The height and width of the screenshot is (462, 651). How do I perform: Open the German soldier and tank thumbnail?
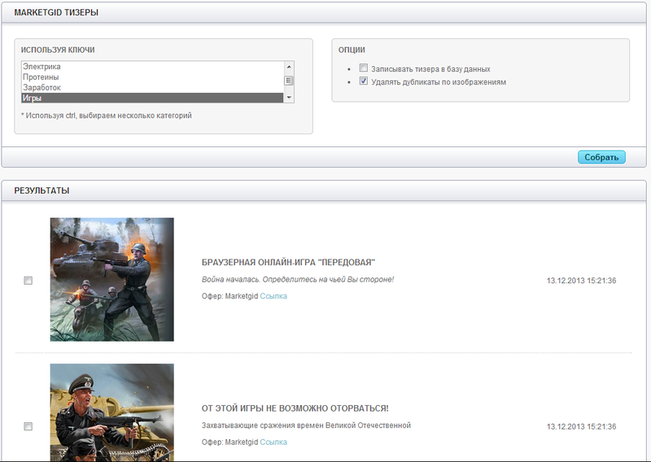(112, 279)
